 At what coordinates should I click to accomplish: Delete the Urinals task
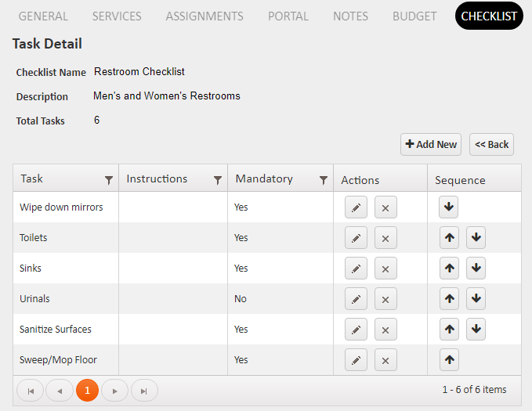click(x=385, y=299)
